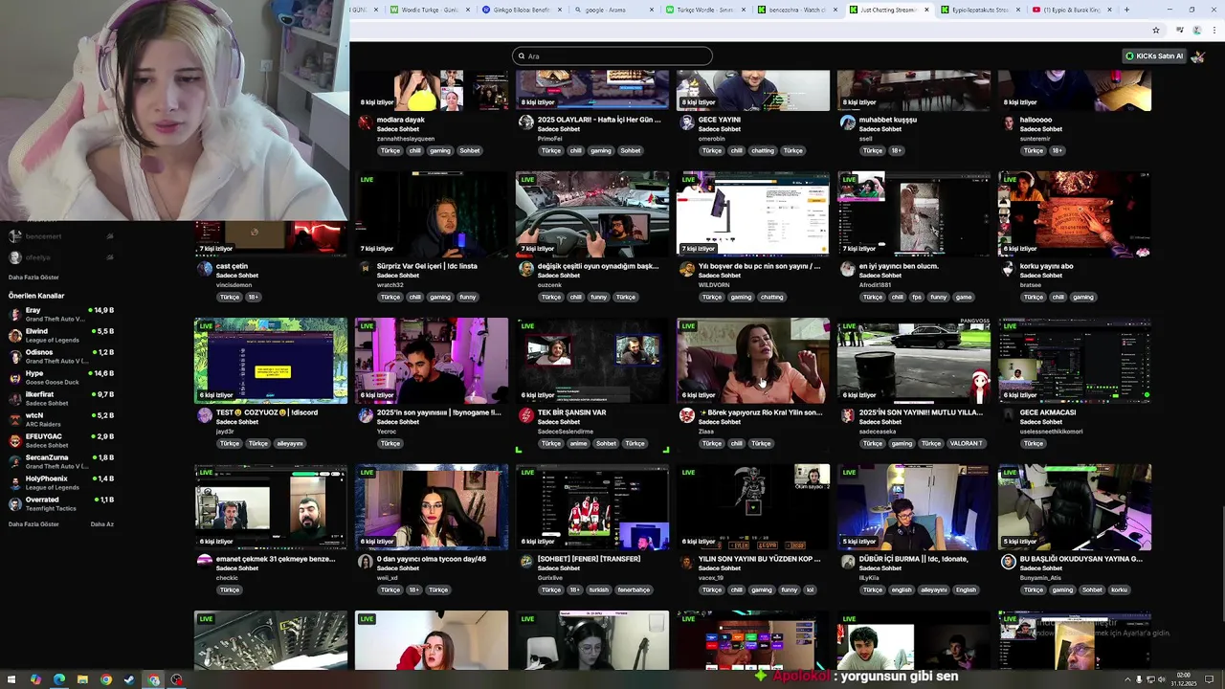Switch to the YouTube 'Eypio & Burak King' tab
The image size is (1225, 689).
point(1074,10)
